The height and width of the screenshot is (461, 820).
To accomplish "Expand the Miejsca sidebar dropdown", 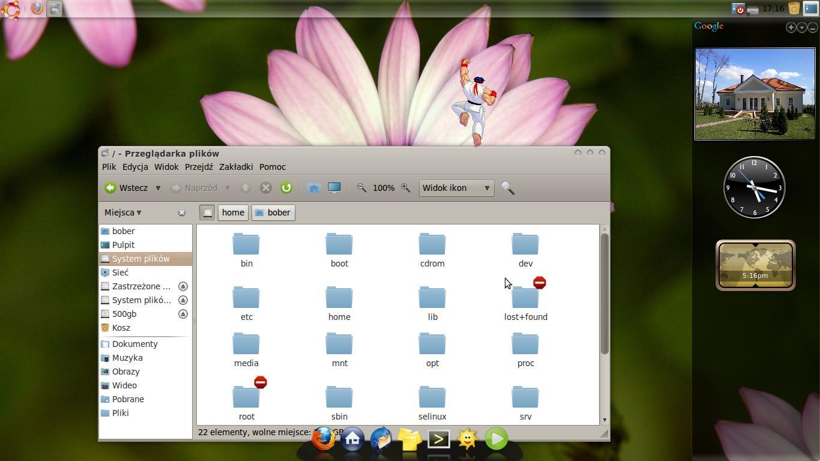I will [123, 212].
